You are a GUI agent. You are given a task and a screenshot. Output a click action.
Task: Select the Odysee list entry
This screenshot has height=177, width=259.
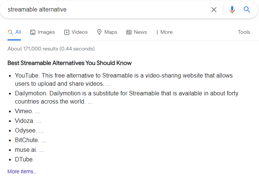pos(29,131)
